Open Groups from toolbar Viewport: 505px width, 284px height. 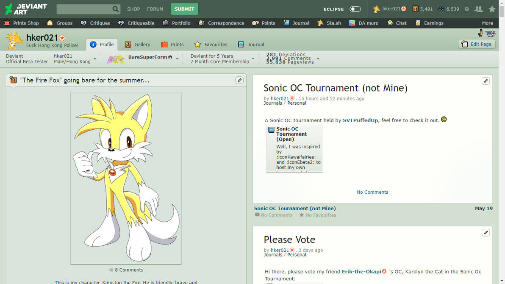(x=60, y=23)
